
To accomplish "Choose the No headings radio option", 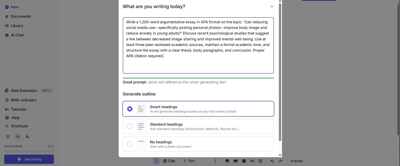I will coord(130,144).
